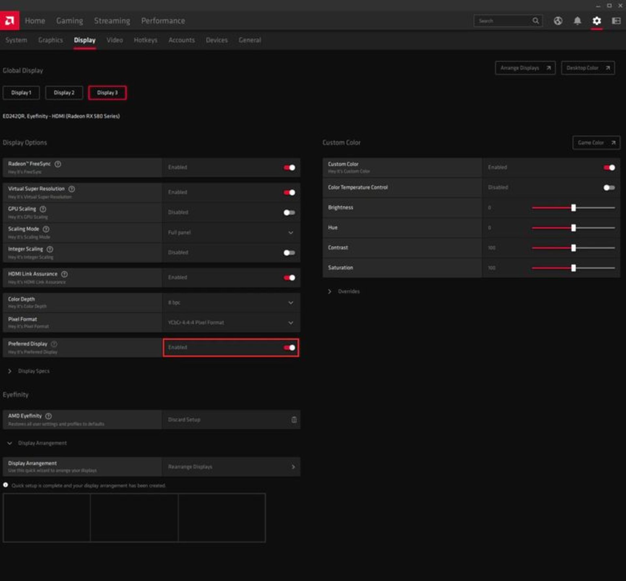The image size is (626, 581).
Task: Switch to the Graphics sub-tab
Action: click(51, 40)
